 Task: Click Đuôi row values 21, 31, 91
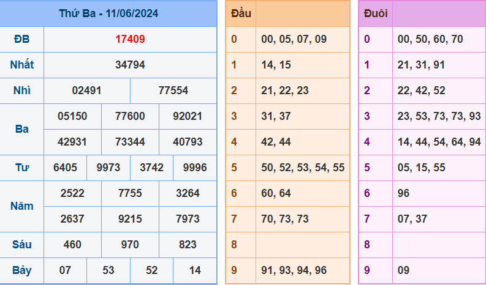pyautogui.click(x=421, y=65)
